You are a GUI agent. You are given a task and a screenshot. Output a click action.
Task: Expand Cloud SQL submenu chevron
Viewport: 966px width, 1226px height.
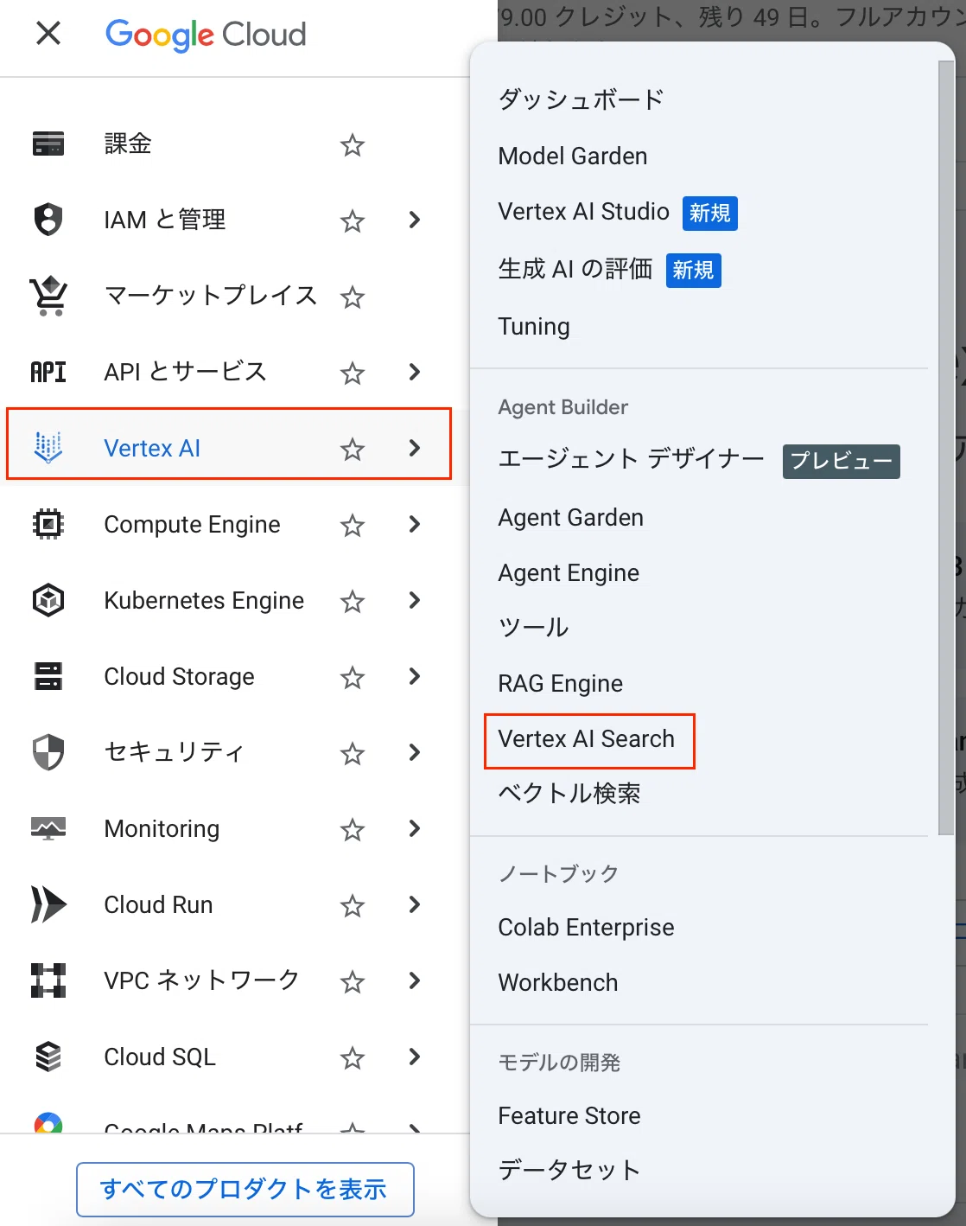point(415,1057)
